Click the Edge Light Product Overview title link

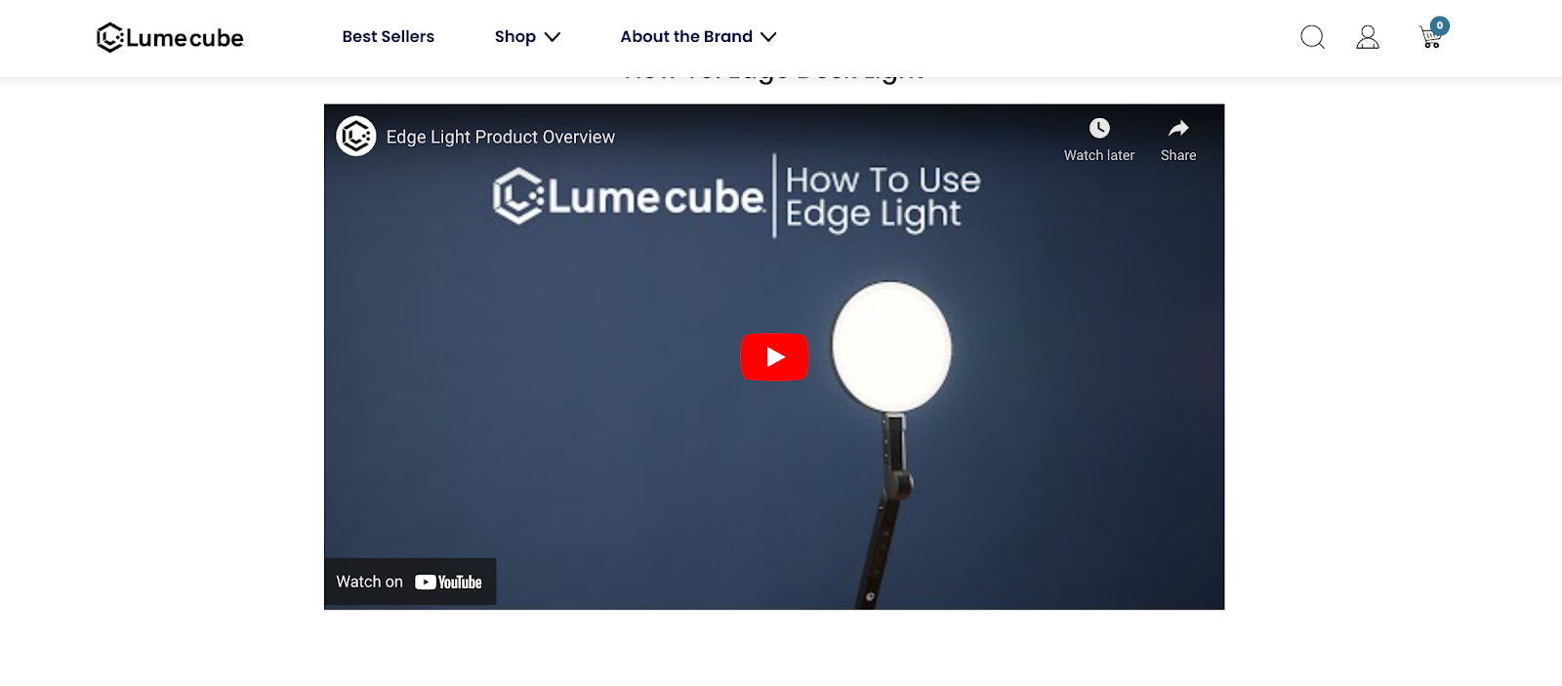pyautogui.click(x=500, y=137)
